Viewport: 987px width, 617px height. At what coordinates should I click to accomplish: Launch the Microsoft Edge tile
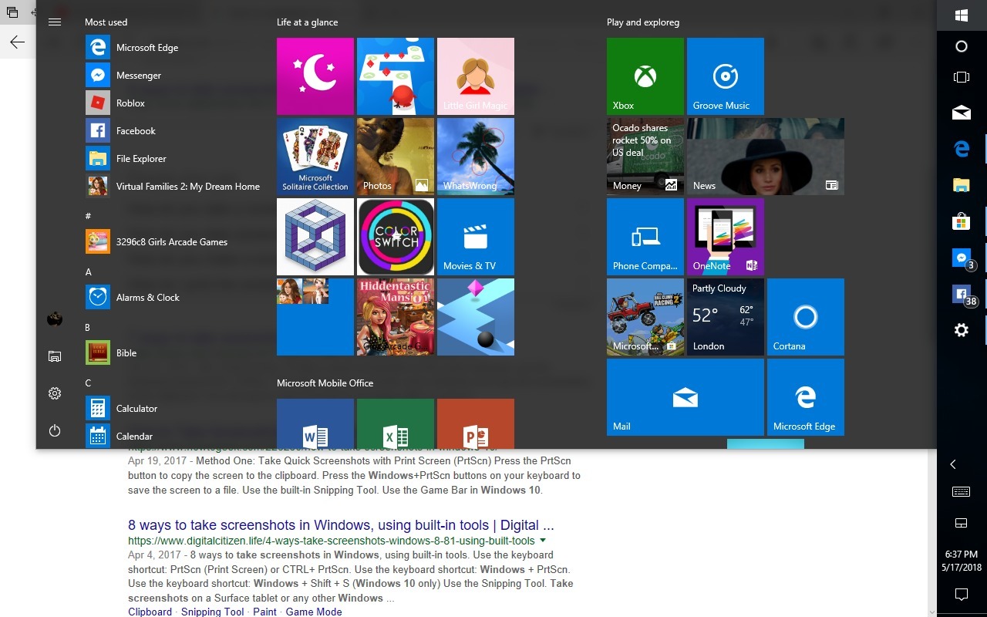pyautogui.click(x=806, y=397)
